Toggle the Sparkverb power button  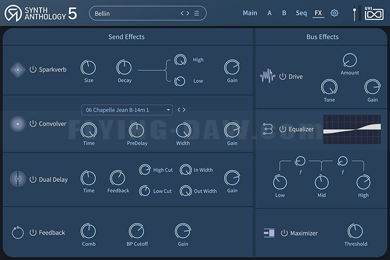[33, 69]
